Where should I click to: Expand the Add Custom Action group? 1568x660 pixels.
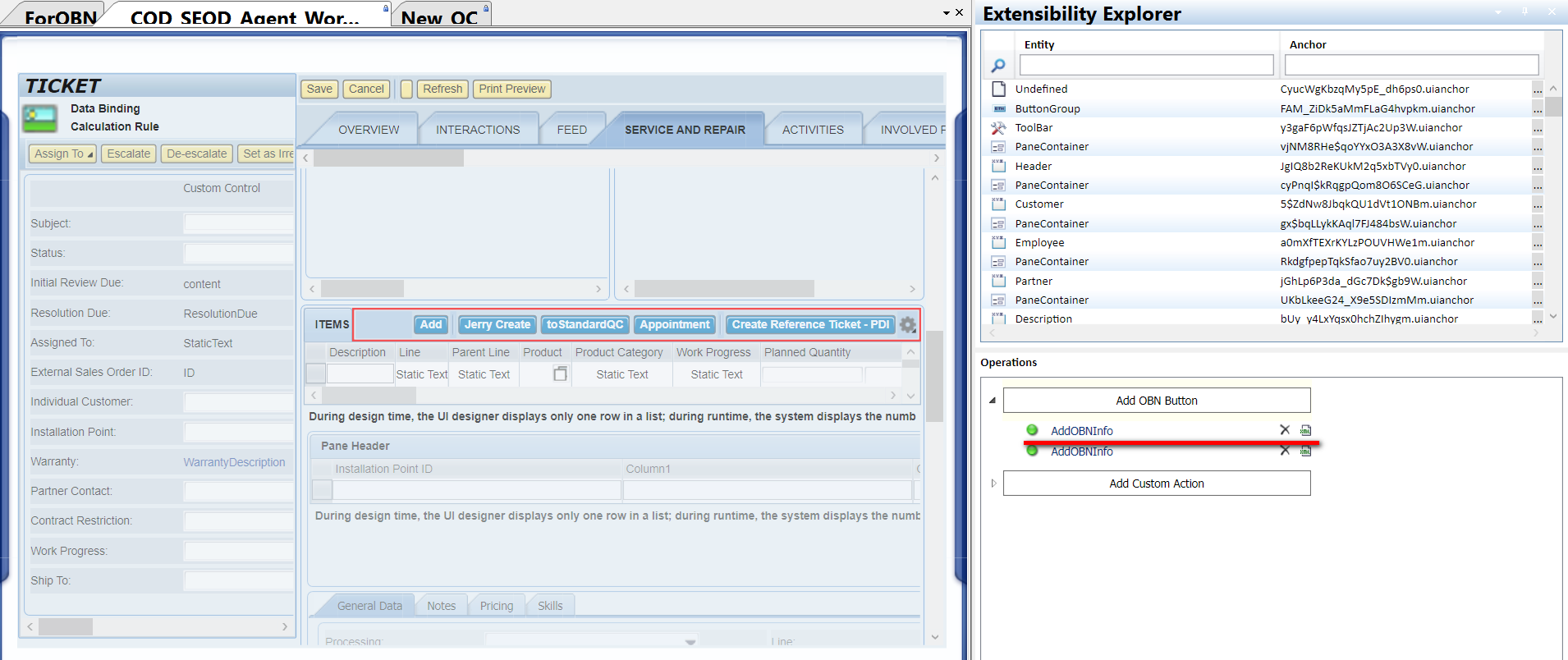pyautogui.click(x=993, y=484)
